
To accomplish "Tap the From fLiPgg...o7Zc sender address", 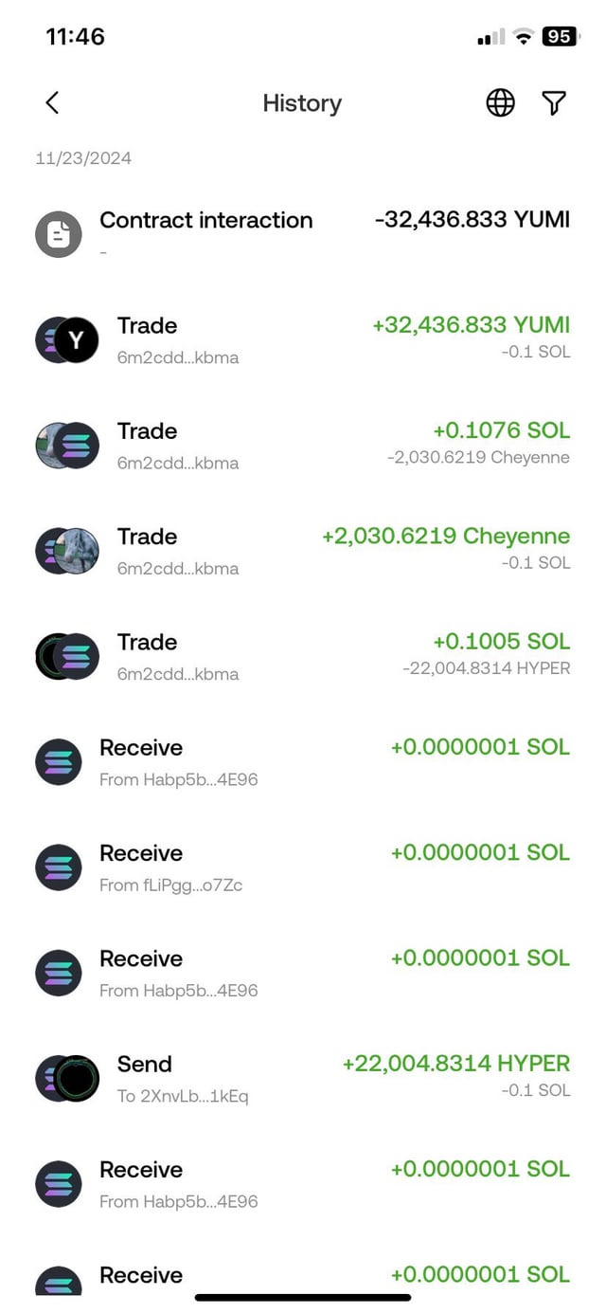I will point(170,885).
